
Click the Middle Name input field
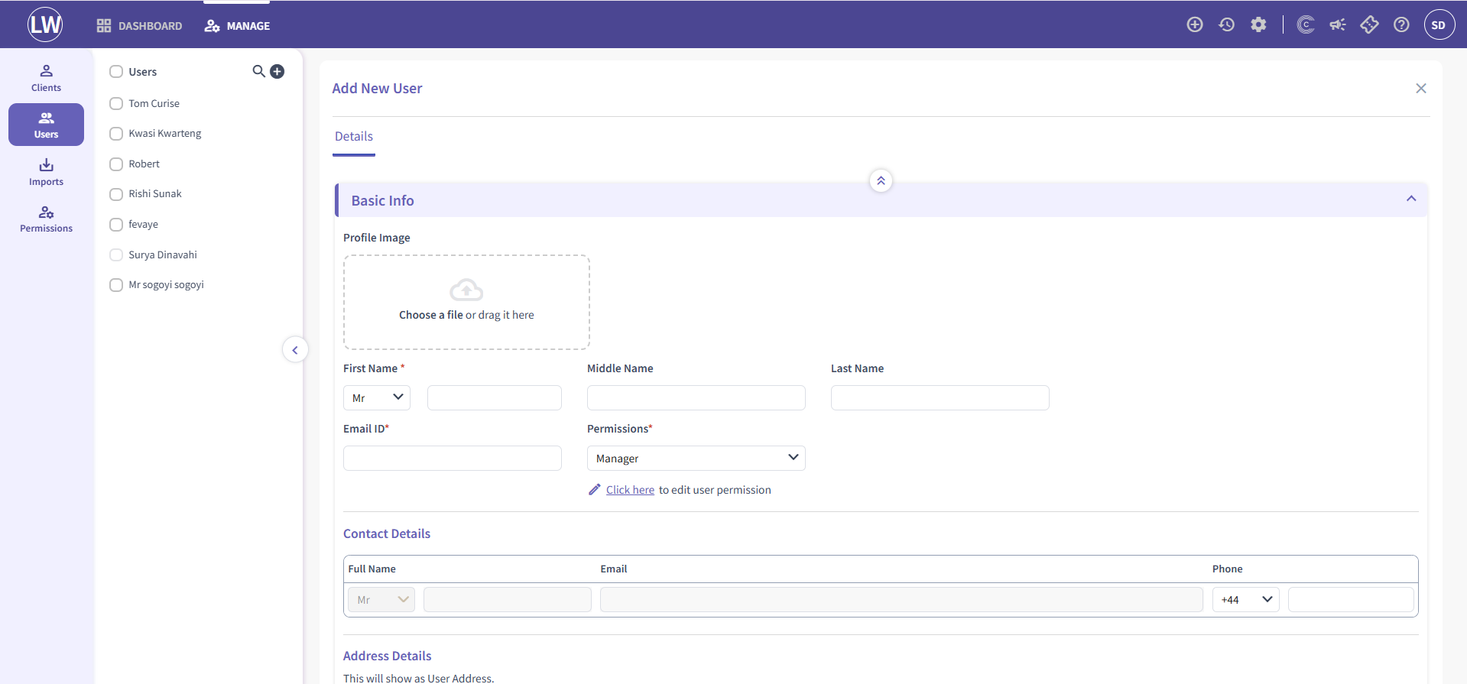[696, 397]
